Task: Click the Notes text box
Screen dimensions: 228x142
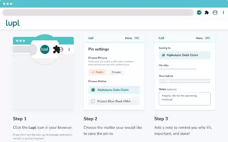Action: point(185,99)
